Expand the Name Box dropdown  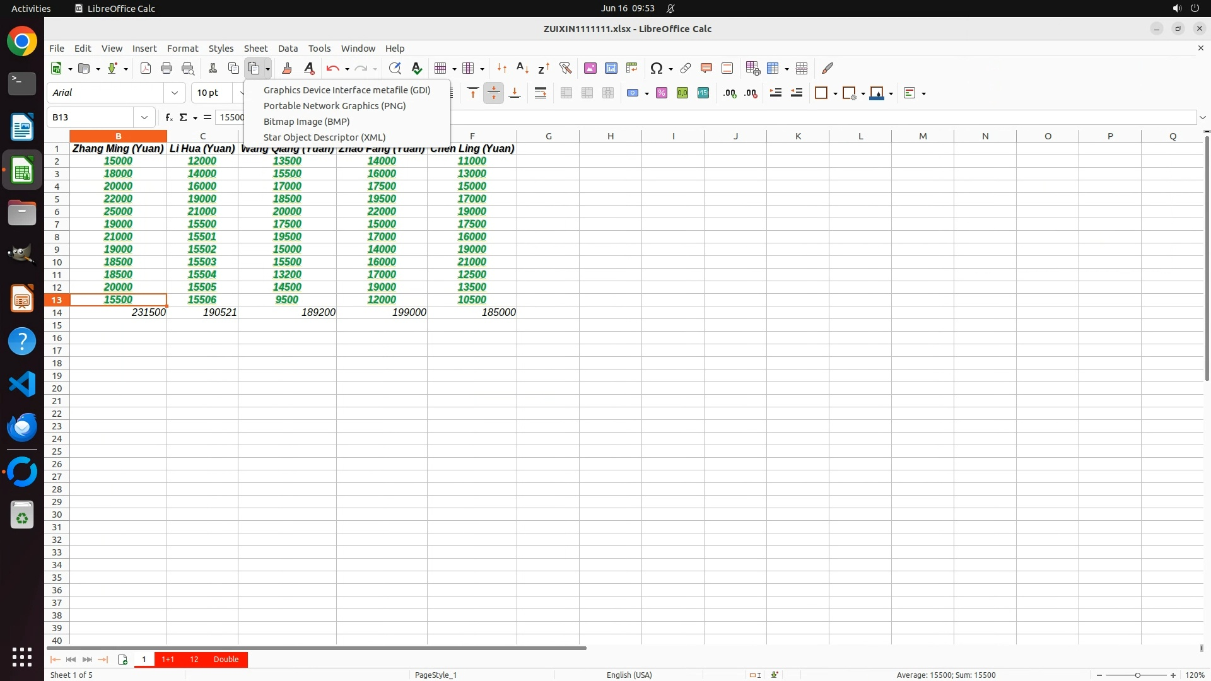point(144,117)
